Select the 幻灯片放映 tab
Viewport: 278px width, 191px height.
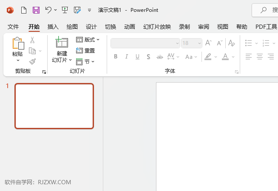(x=157, y=27)
